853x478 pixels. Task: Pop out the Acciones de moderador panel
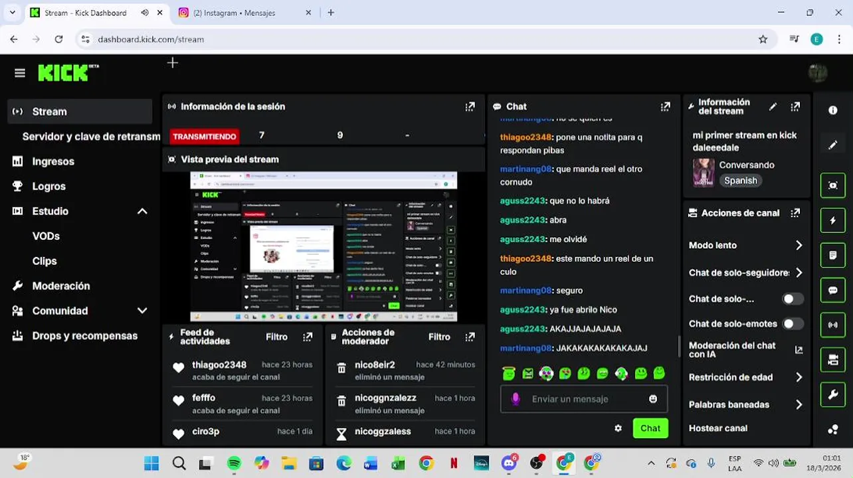(x=470, y=337)
